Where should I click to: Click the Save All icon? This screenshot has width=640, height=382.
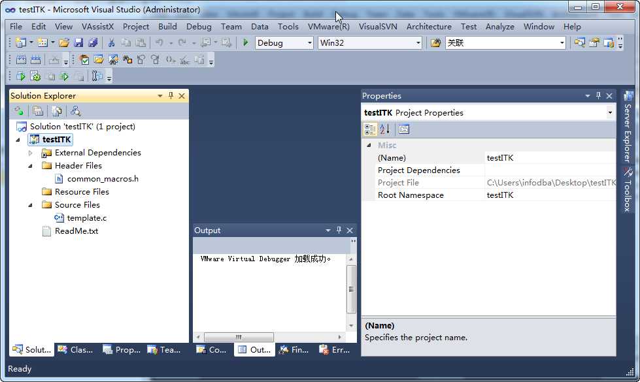pos(93,43)
